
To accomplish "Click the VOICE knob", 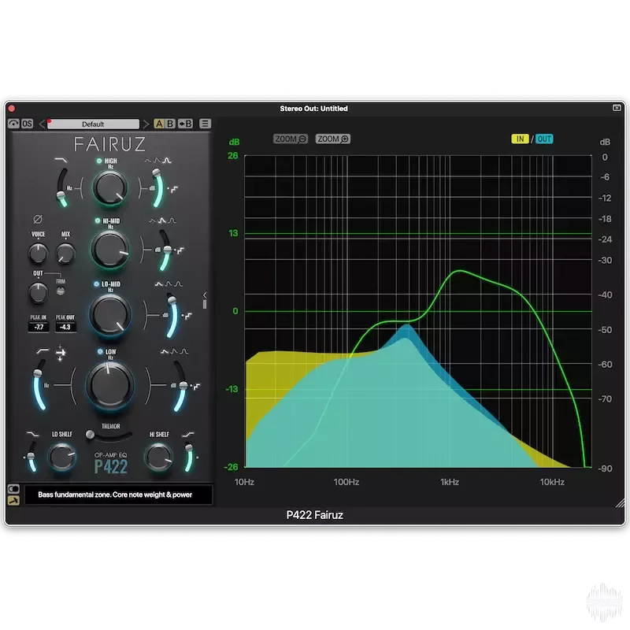I will click(x=38, y=254).
